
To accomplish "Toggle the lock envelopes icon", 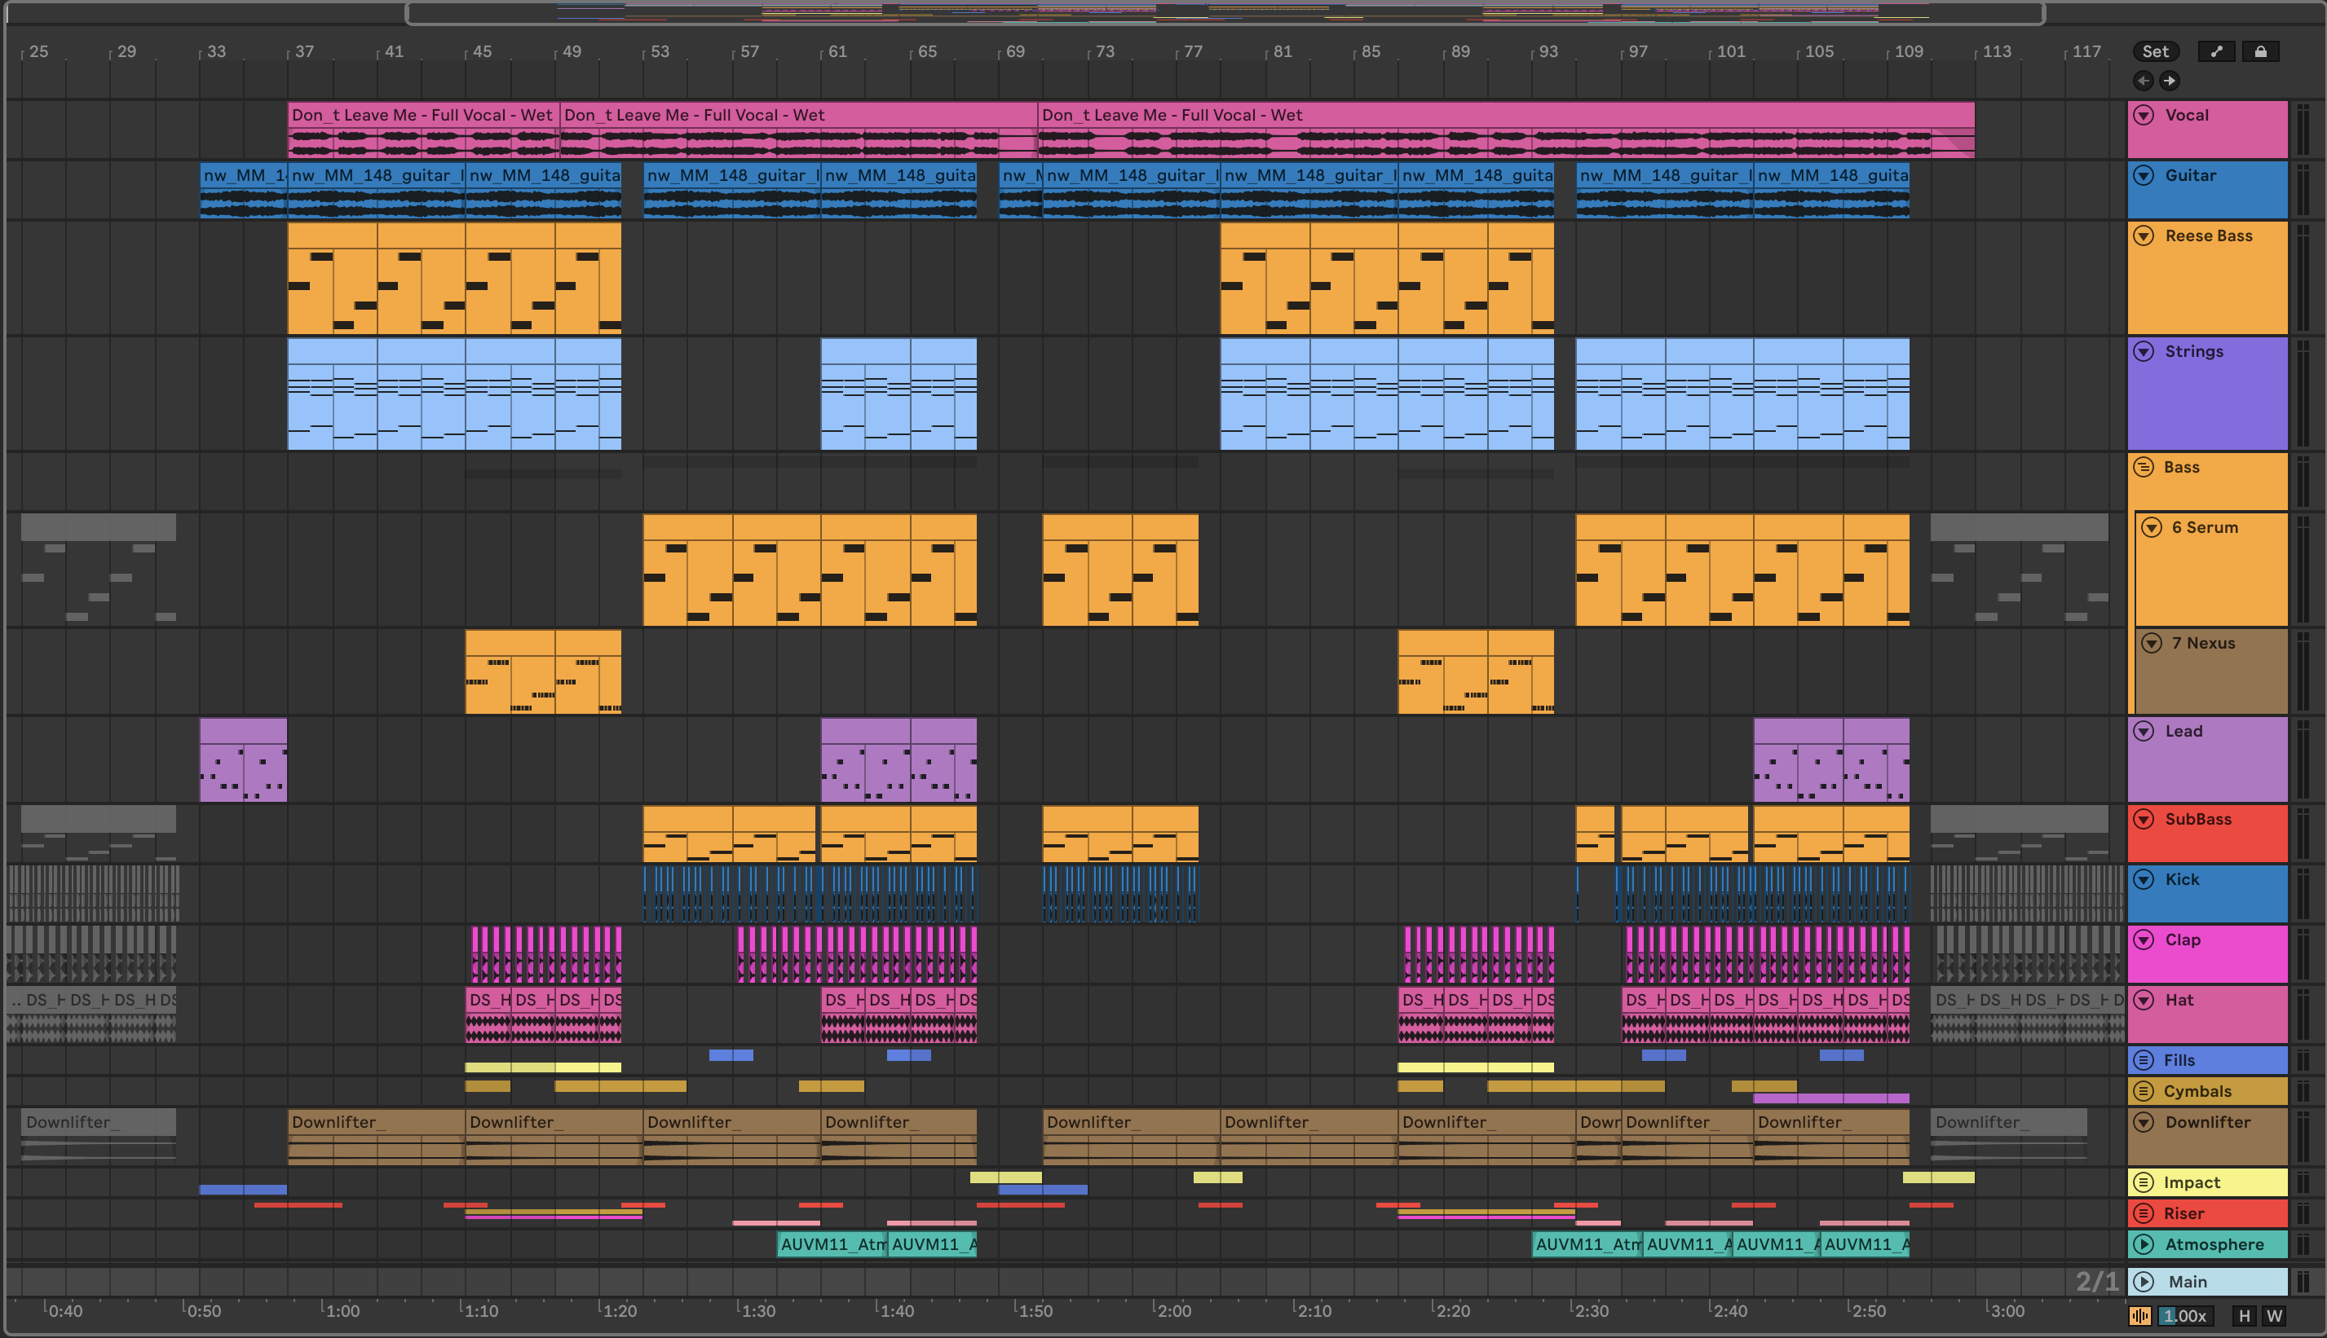I will [x=2261, y=51].
